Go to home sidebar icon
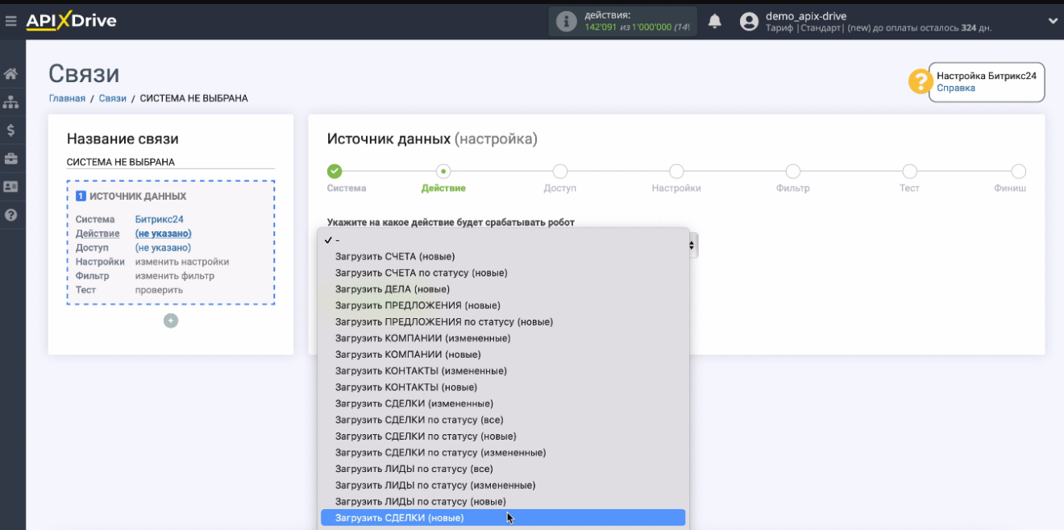The image size is (1064, 530). coord(11,74)
